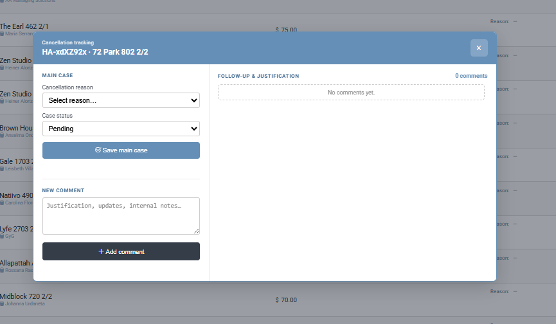Open the Cancellation reason dropdown
Image resolution: width=556 pixels, height=324 pixels.
(121, 100)
